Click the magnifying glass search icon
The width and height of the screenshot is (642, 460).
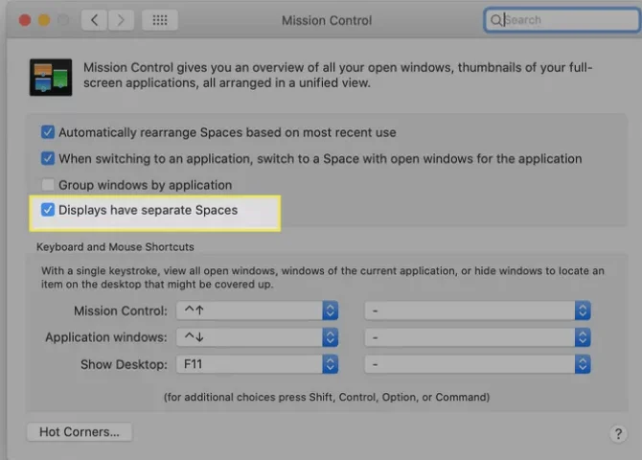pyautogui.click(x=495, y=20)
